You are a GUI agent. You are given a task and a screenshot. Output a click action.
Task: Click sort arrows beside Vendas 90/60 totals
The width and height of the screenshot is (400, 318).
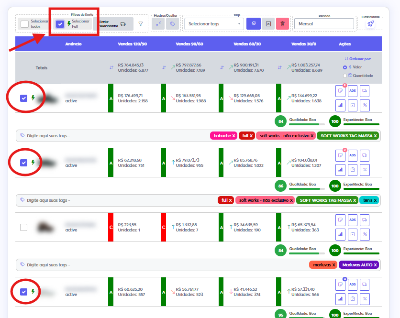click(164, 67)
